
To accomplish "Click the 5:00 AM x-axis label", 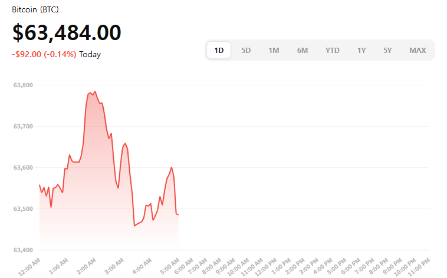I will [170, 266].
